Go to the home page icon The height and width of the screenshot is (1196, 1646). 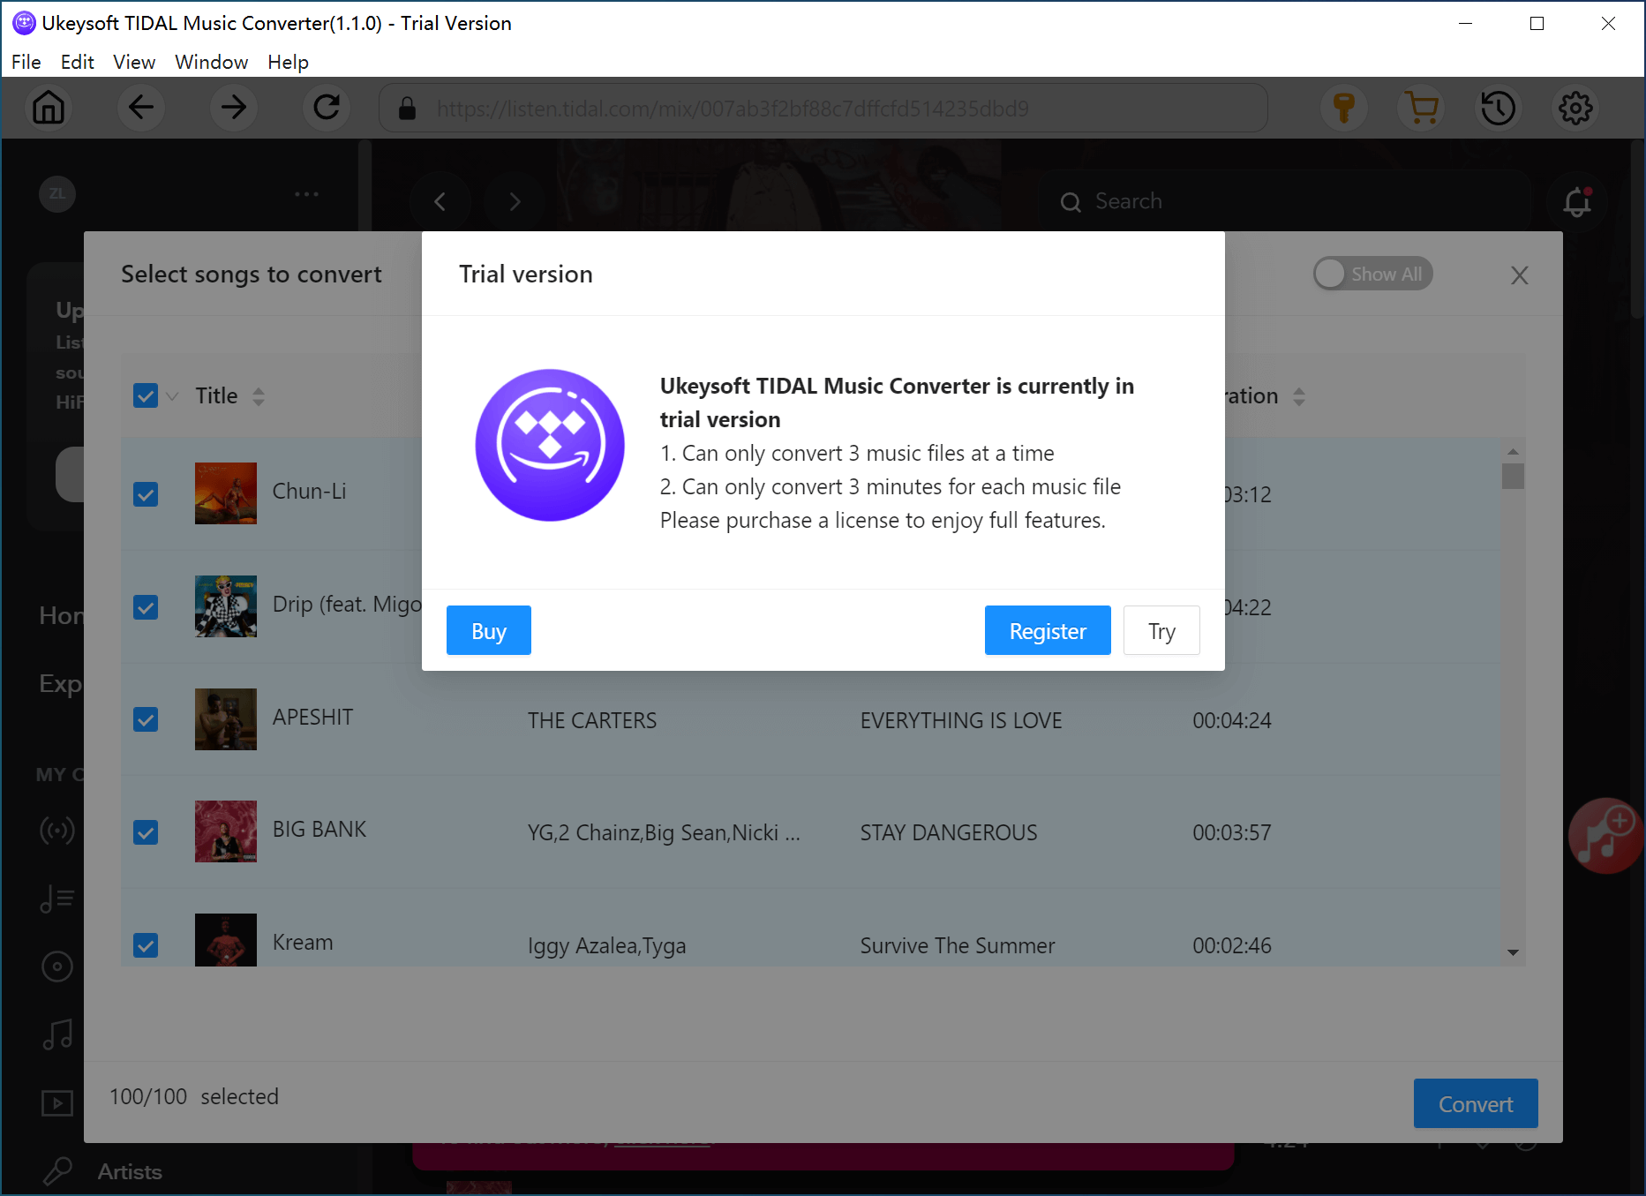pyautogui.click(x=49, y=108)
